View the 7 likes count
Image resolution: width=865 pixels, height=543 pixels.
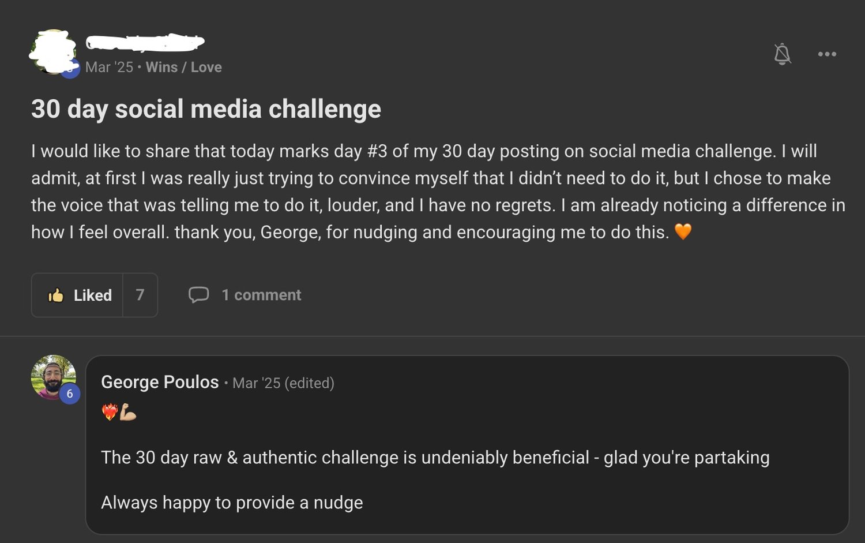click(140, 295)
